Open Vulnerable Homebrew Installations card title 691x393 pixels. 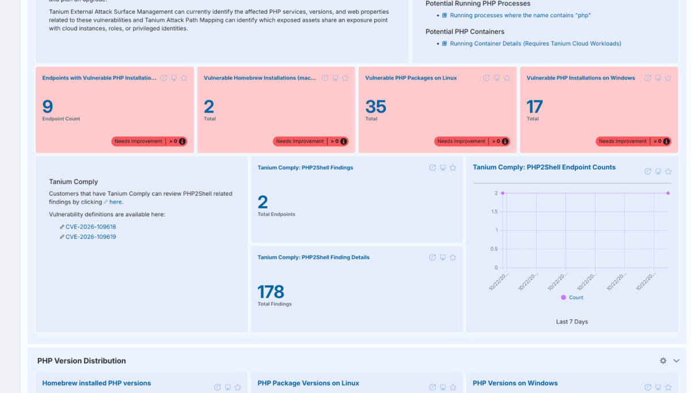(x=260, y=78)
